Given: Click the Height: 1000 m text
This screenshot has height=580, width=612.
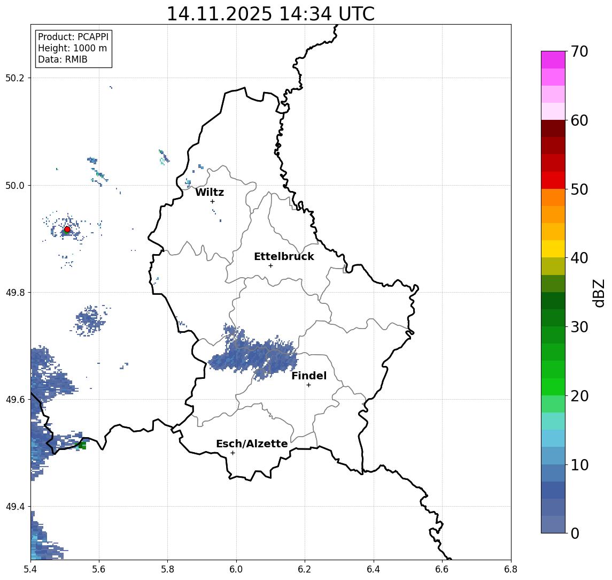Looking at the screenshot, I should pos(72,48).
